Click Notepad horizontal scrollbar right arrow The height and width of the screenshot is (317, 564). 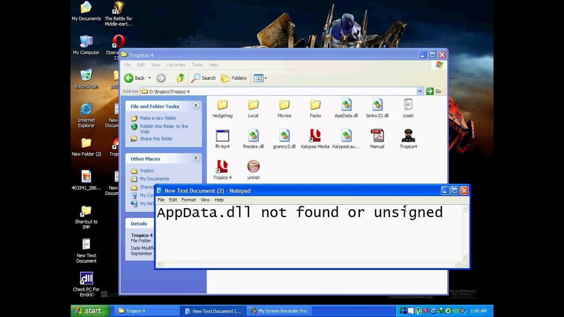click(x=458, y=264)
